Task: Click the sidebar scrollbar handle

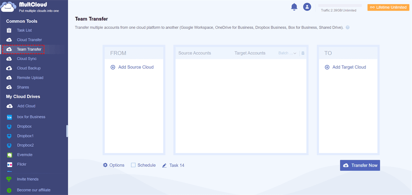Action: click(x=67, y=131)
